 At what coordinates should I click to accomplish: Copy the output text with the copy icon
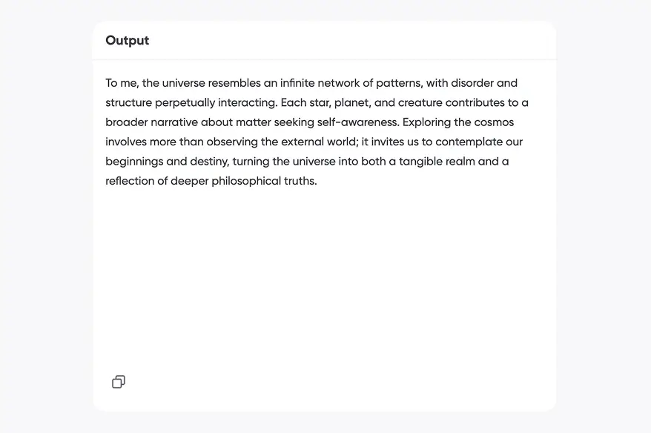pyautogui.click(x=119, y=382)
